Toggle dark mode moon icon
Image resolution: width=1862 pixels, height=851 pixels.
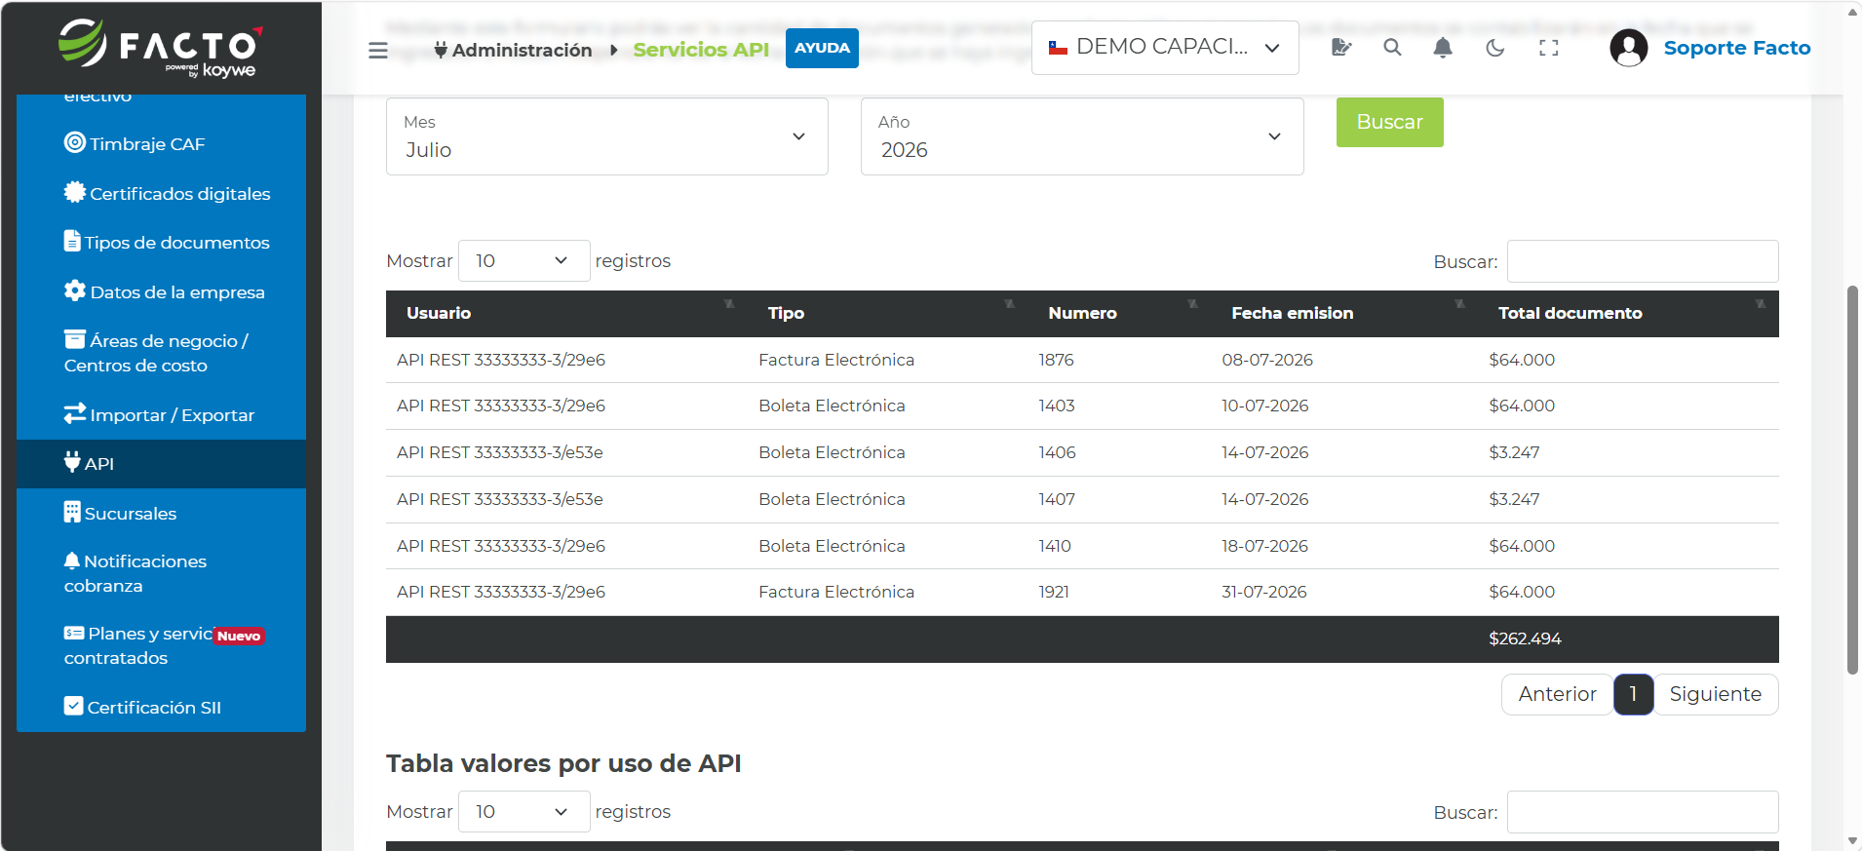pos(1495,47)
